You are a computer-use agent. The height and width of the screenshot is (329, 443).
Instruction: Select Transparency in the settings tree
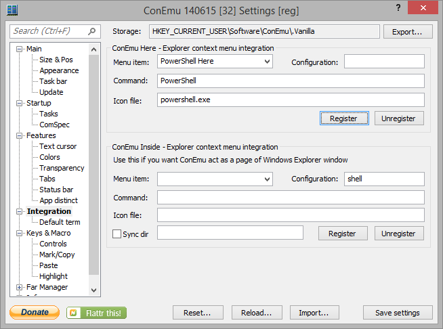(x=62, y=168)
